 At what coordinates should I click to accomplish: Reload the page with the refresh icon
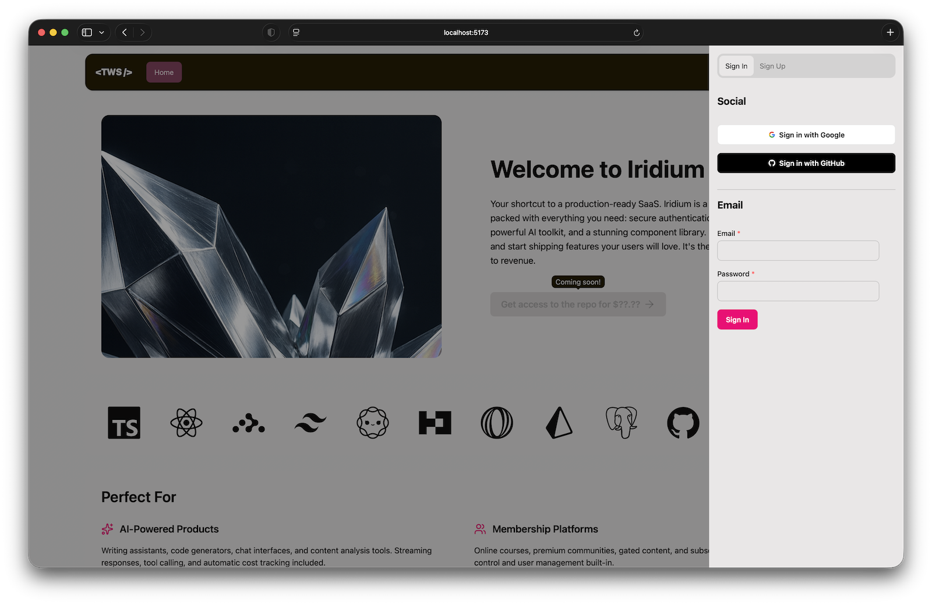tap(637, 33)
